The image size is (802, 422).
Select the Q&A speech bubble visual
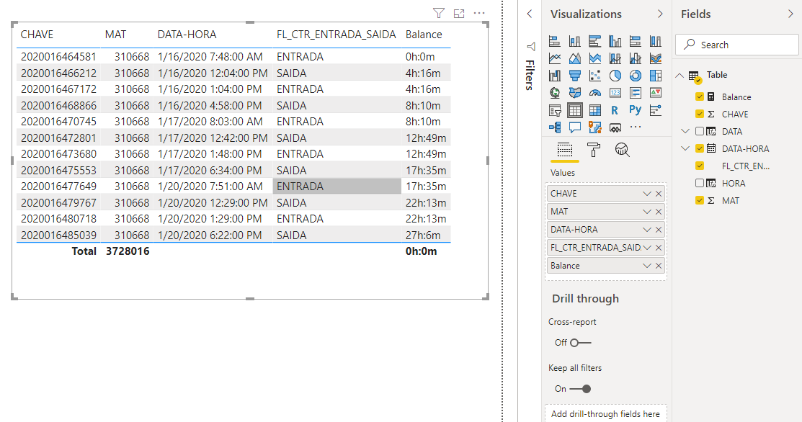click(x=575, y=127)
